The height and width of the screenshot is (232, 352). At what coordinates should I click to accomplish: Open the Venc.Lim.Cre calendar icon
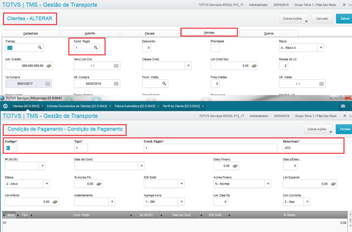(116, 66)
